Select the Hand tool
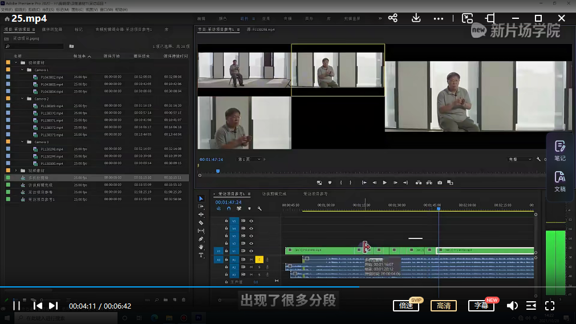Screen dimensions: 576x324 tap(201, 247)
